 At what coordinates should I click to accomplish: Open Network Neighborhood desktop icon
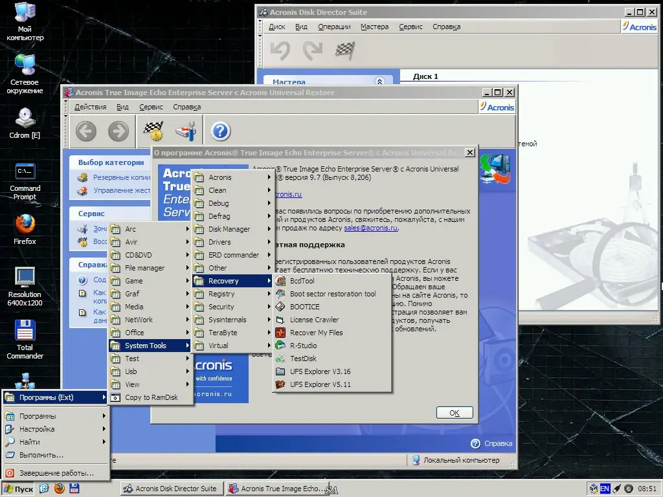coord(25,74)
